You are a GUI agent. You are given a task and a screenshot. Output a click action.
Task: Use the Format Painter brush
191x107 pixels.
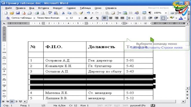(81, 13)
